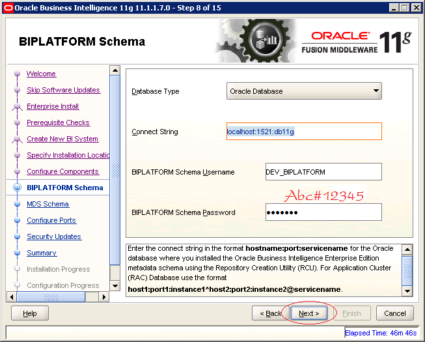Click the step list scroll down arrow
Viewport: 425px width, 342px height.
click(115, 285)
